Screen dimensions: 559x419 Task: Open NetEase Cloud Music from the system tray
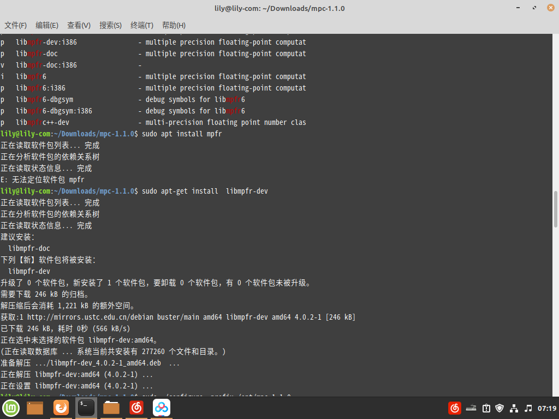[454, 408]
